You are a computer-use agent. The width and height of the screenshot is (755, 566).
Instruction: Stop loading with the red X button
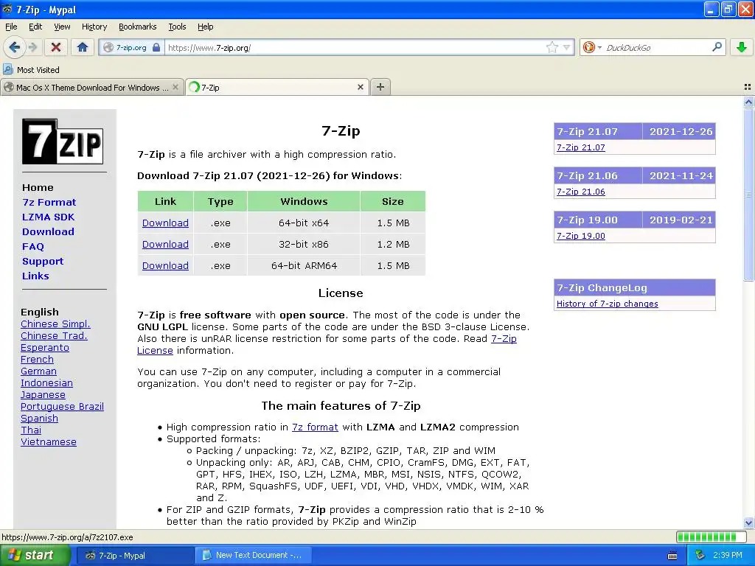coord(56,47)
